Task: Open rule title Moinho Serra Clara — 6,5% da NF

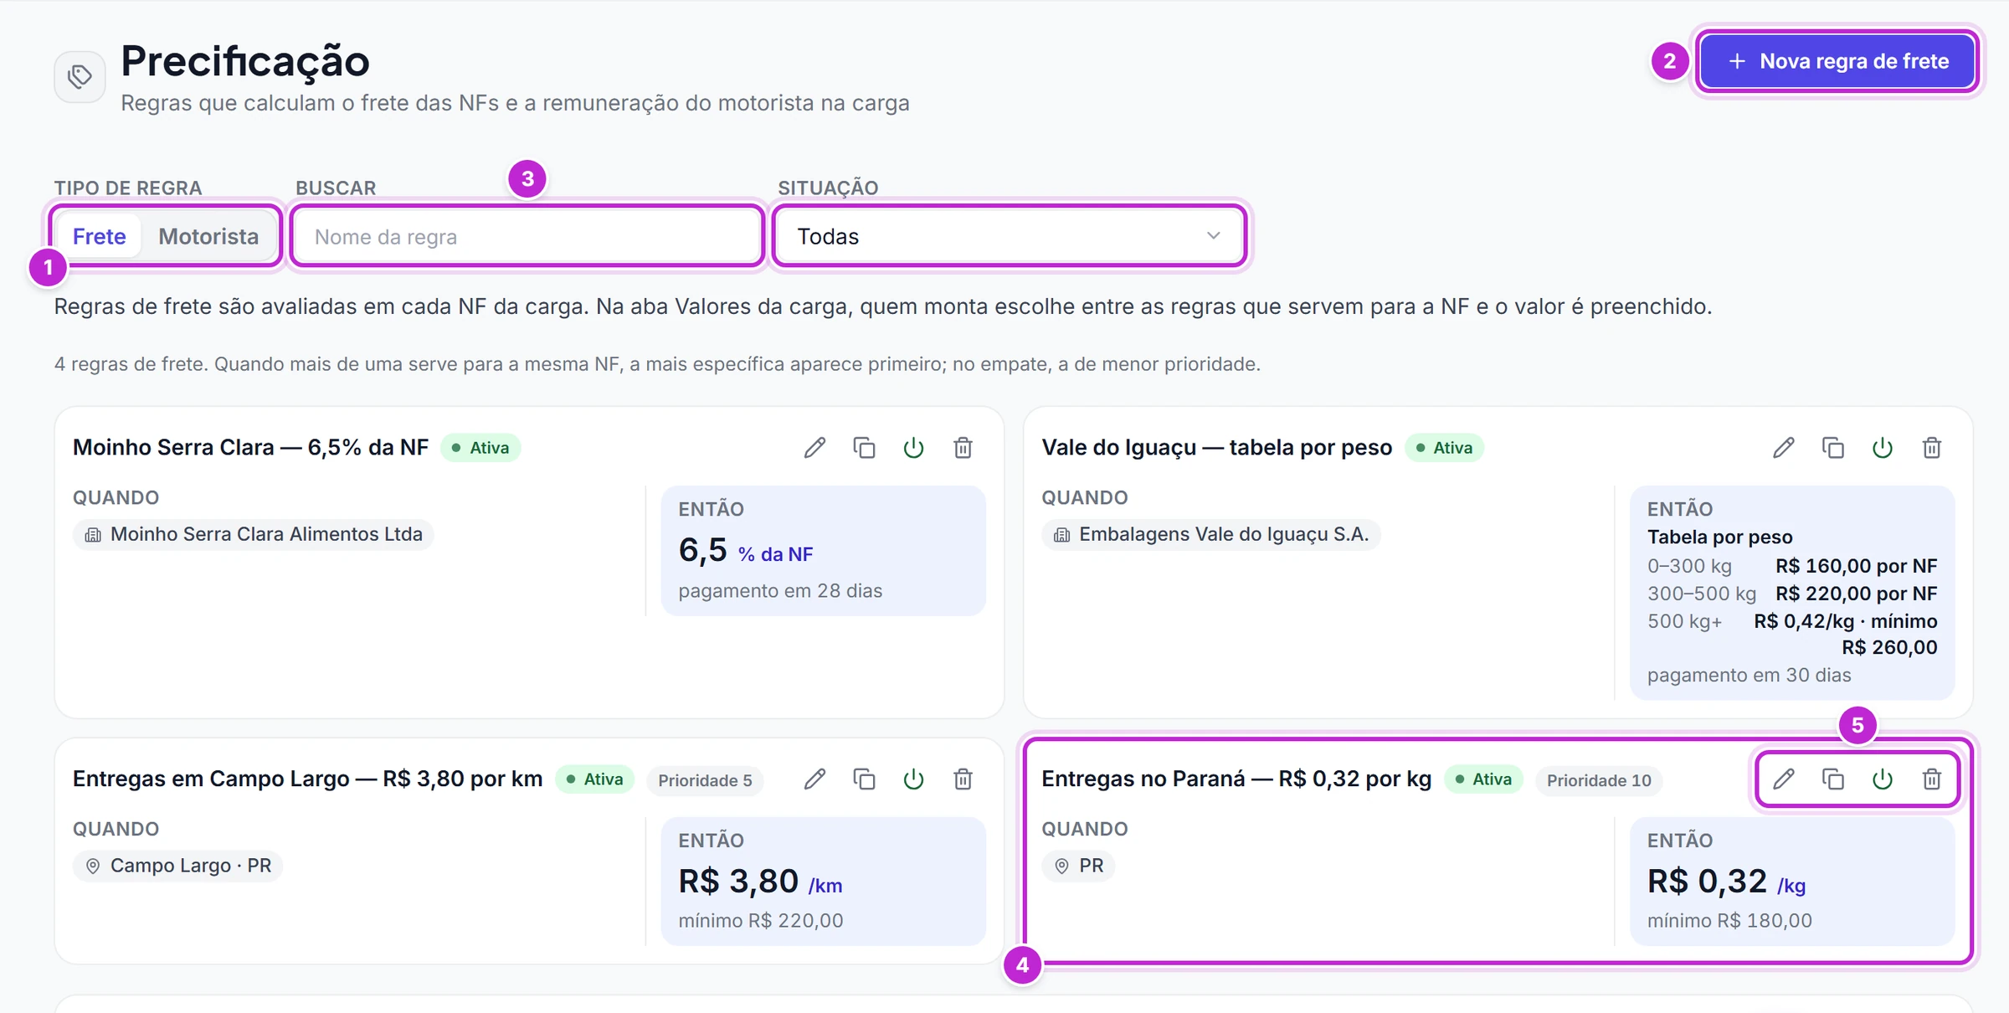Action: pyautogui.click(x=250, y=448)
